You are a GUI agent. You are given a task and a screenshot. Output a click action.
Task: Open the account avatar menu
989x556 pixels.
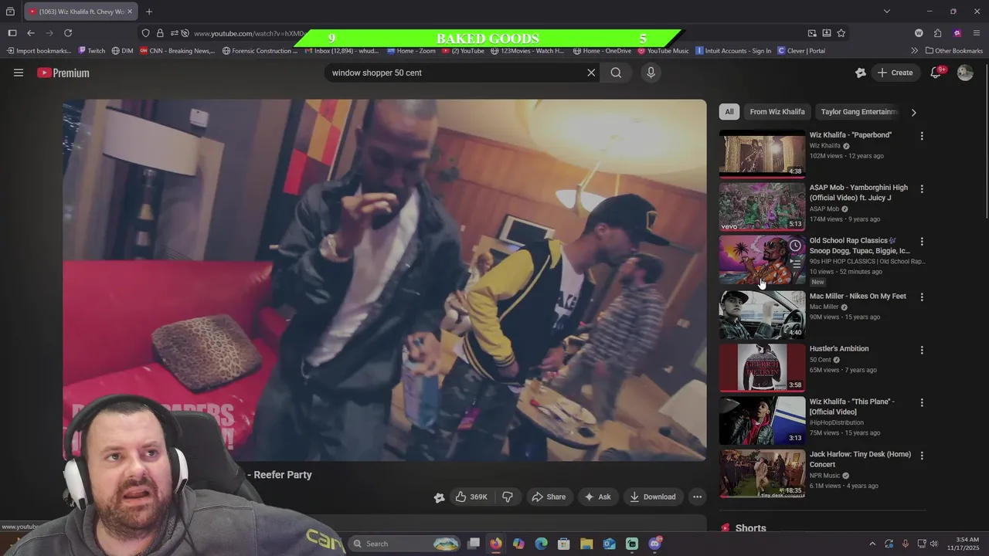[x=965, y=73]
